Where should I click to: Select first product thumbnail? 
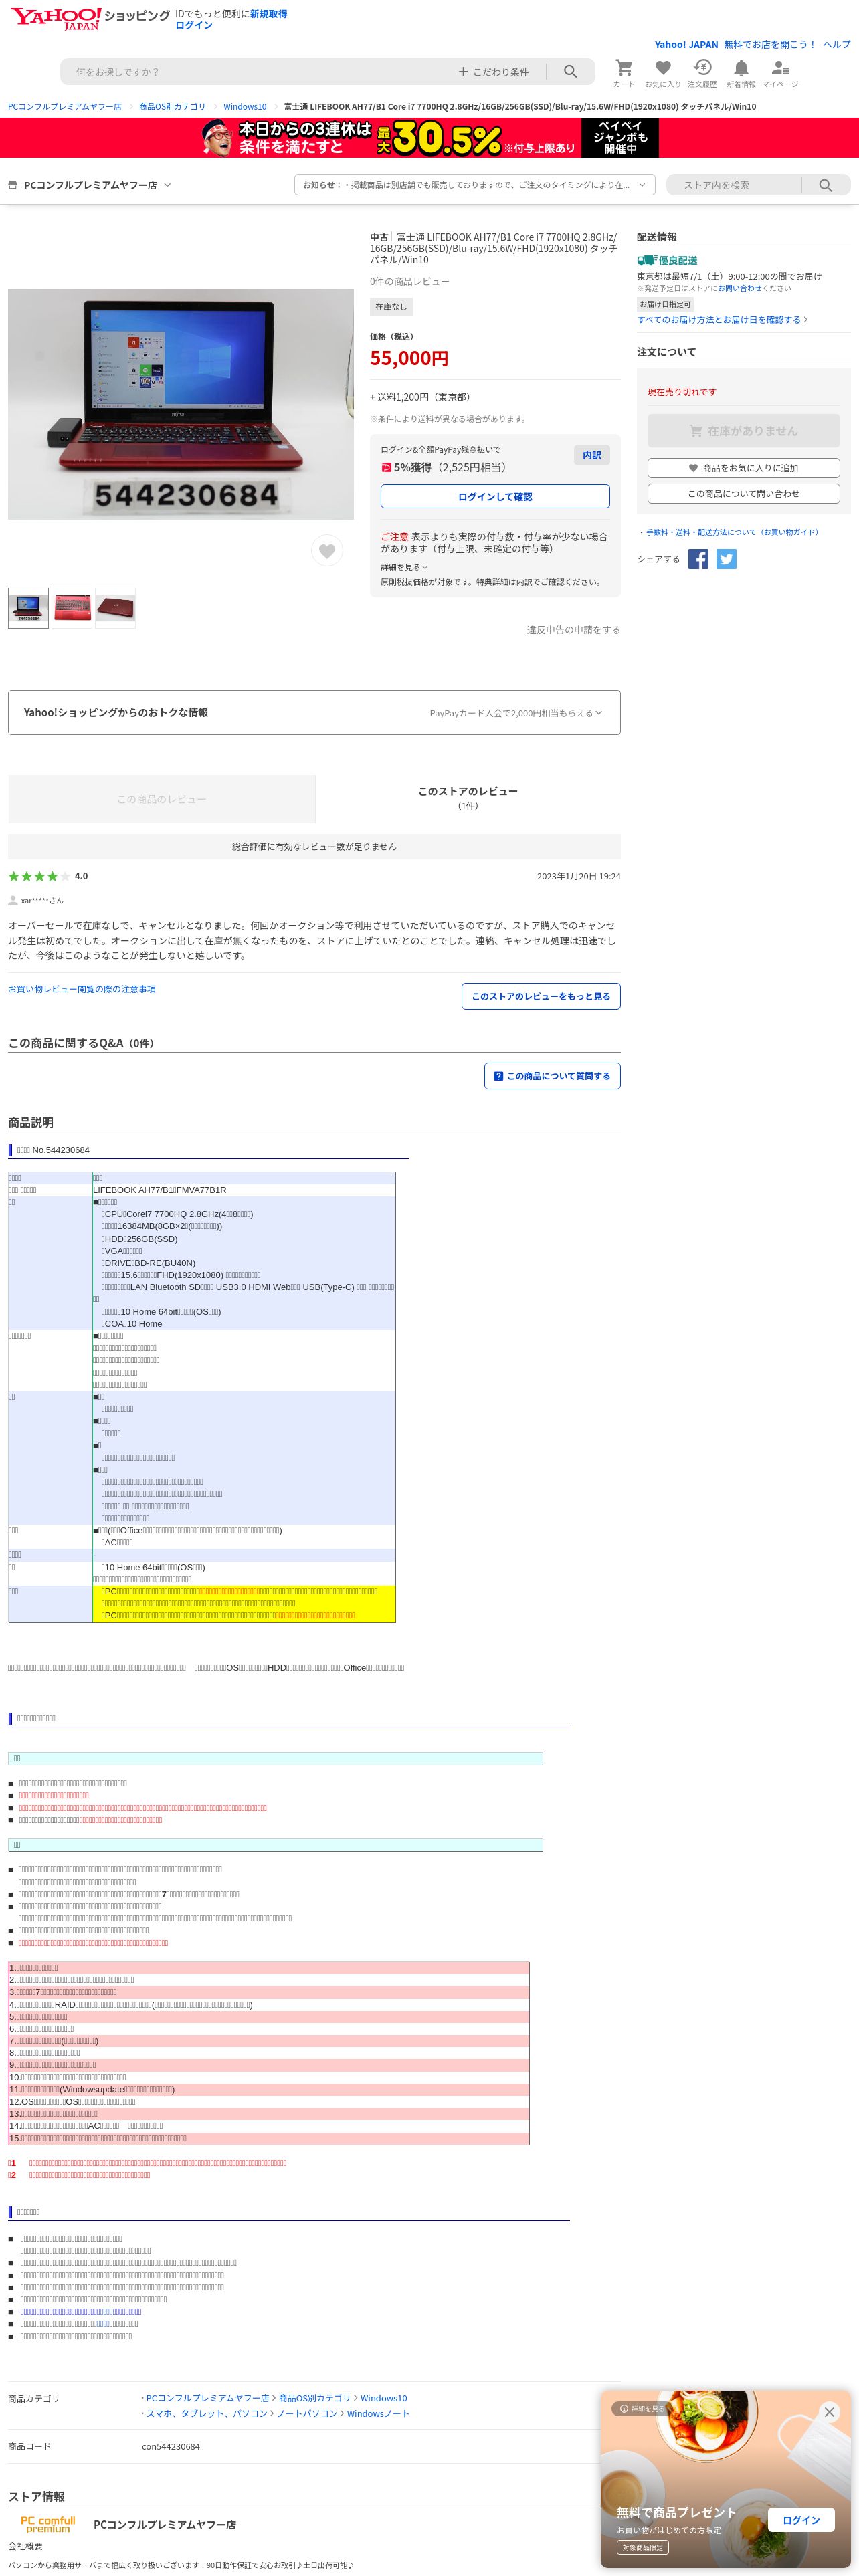coord(28,608)
